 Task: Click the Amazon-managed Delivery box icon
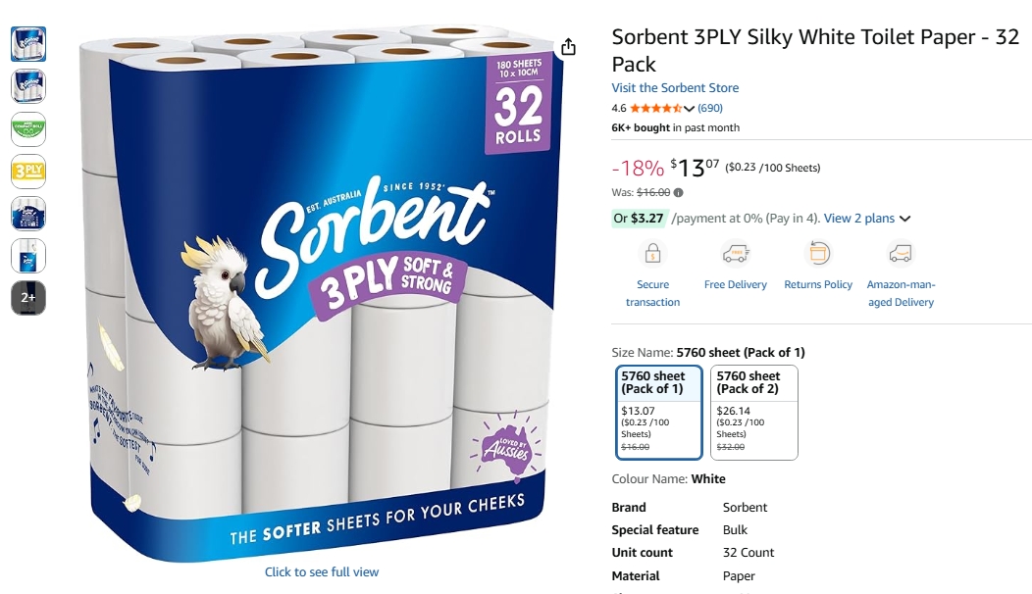point(901,254)
